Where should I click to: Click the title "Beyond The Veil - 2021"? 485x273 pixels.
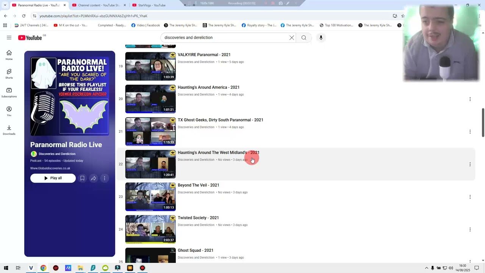(x=199, y=185)
